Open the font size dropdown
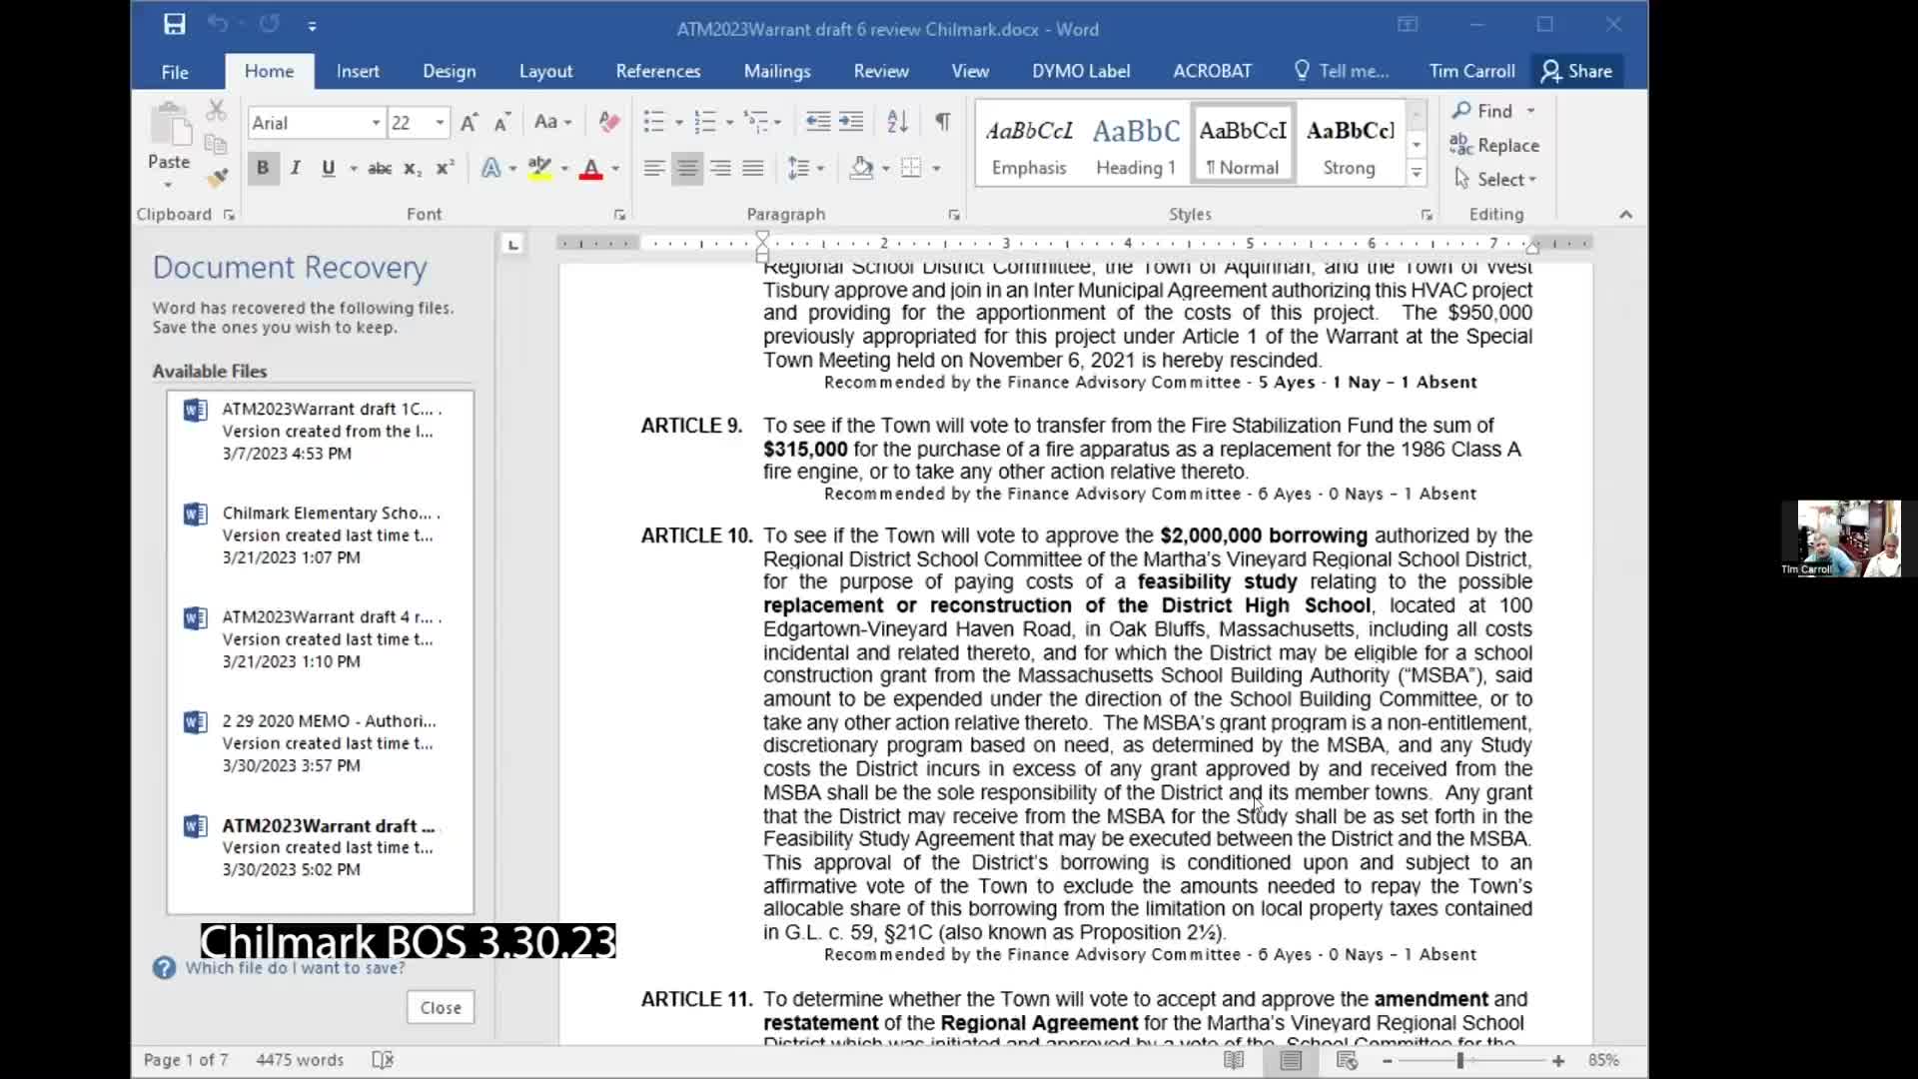The image size is (1918, 1079). coord(440,123)
